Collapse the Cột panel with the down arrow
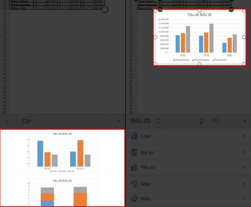This screenshot has height=207, width=251. pos(119,121)
